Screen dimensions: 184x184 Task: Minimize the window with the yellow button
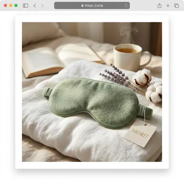11,5
